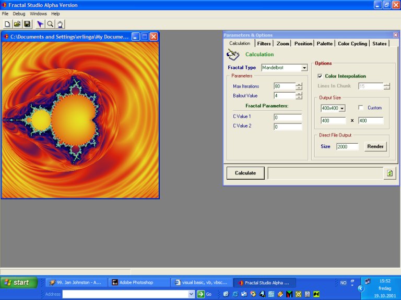This screenshot has height=300, width=401.
Task: Click the Save floppy disk icon
Action: point(27,24)
